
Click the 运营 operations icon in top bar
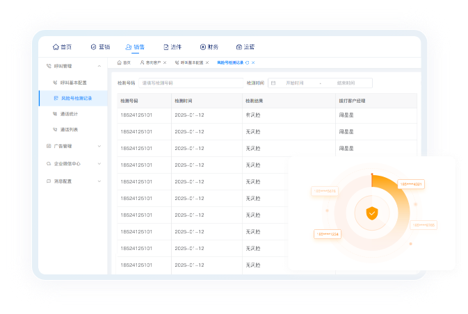tap(239, 47)
